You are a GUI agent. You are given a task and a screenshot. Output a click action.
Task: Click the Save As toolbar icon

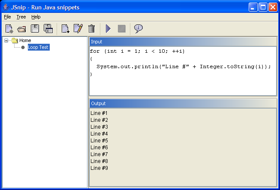click(48, 29)
